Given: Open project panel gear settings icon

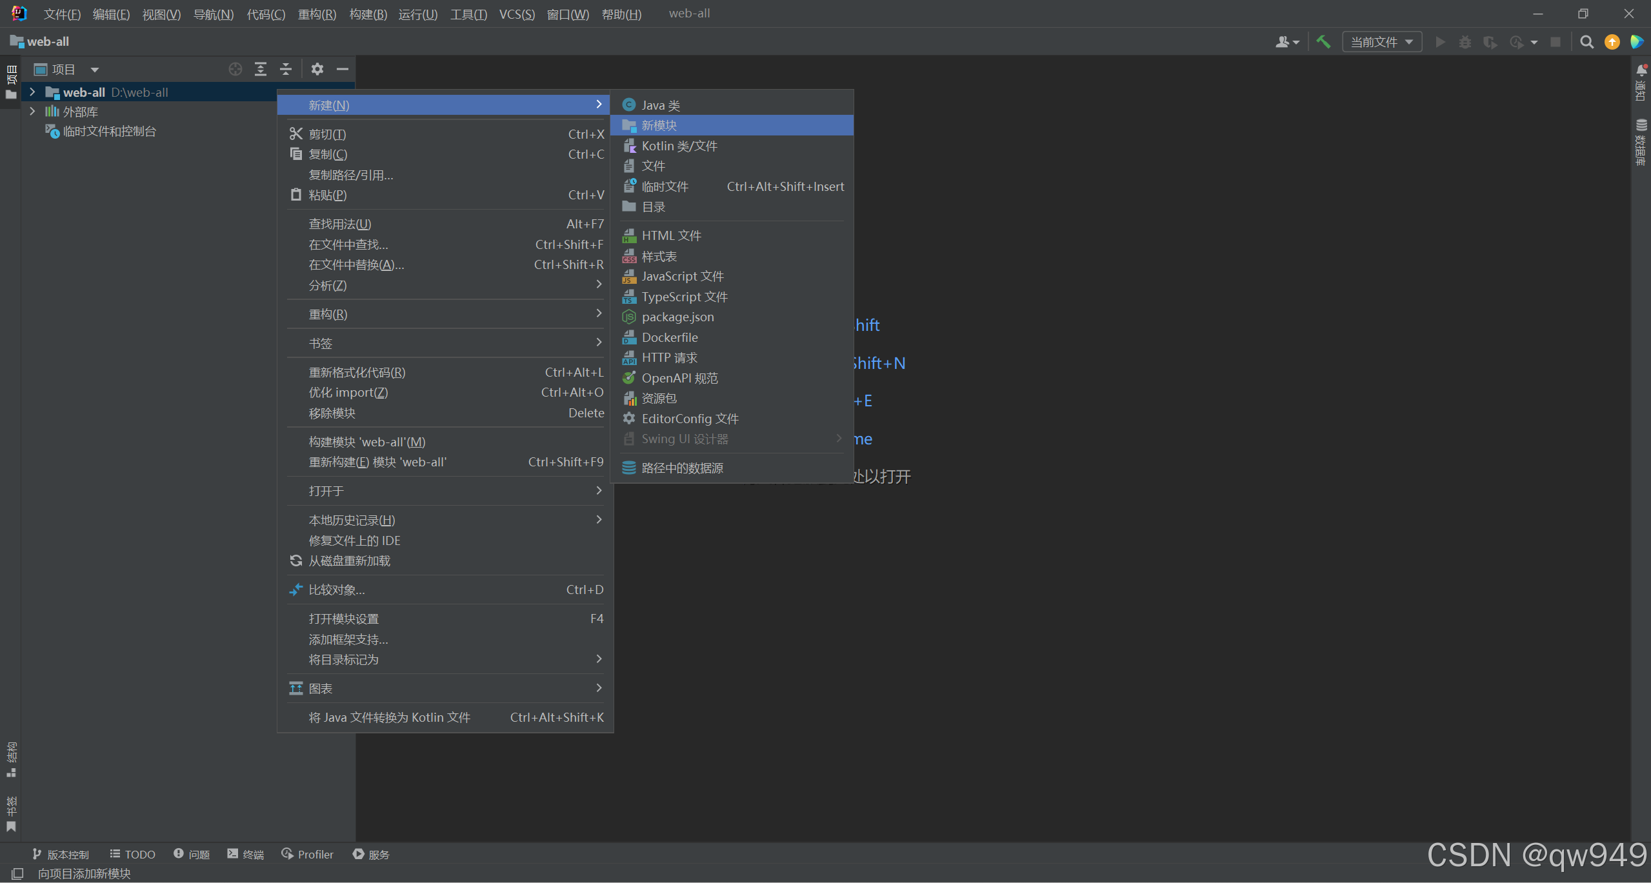Looking at the screenshot, I should pos(317,69).
